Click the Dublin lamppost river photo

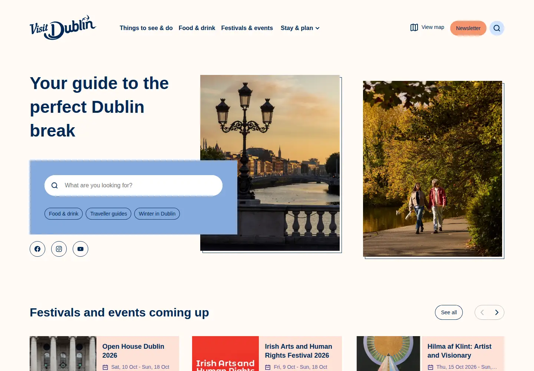click(270, 163)
